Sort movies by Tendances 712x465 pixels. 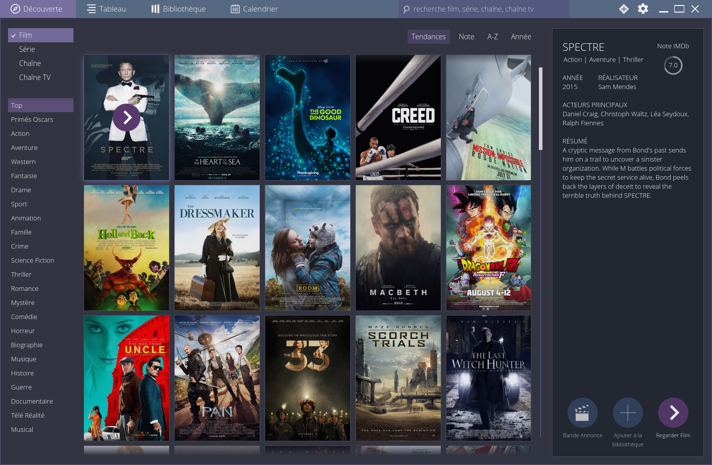click(x=428, y=37)
